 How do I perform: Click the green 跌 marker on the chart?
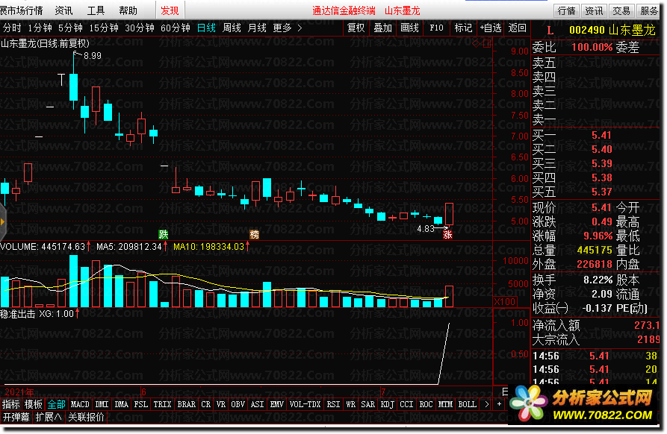[164, 234]
